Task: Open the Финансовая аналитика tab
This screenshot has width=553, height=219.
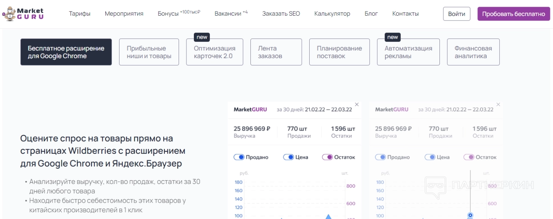Action: 473,52
